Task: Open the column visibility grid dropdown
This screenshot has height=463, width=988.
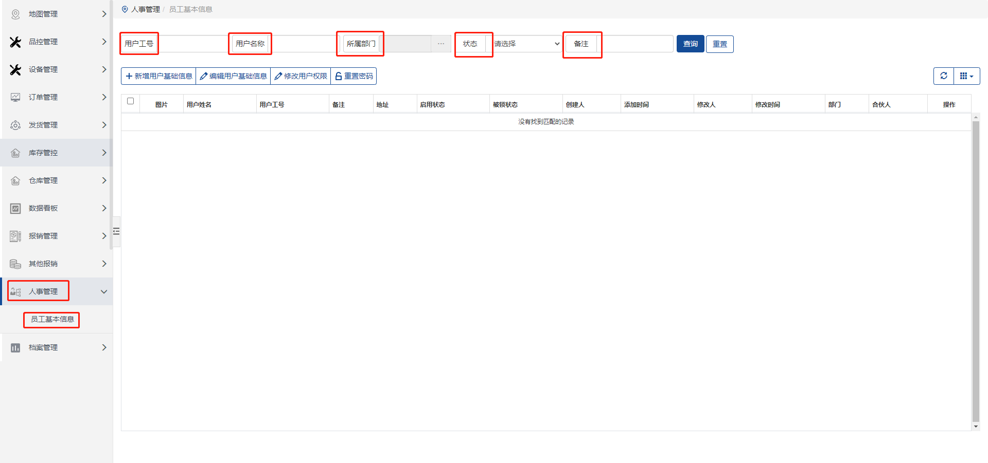Action: [x=966, y=76]
